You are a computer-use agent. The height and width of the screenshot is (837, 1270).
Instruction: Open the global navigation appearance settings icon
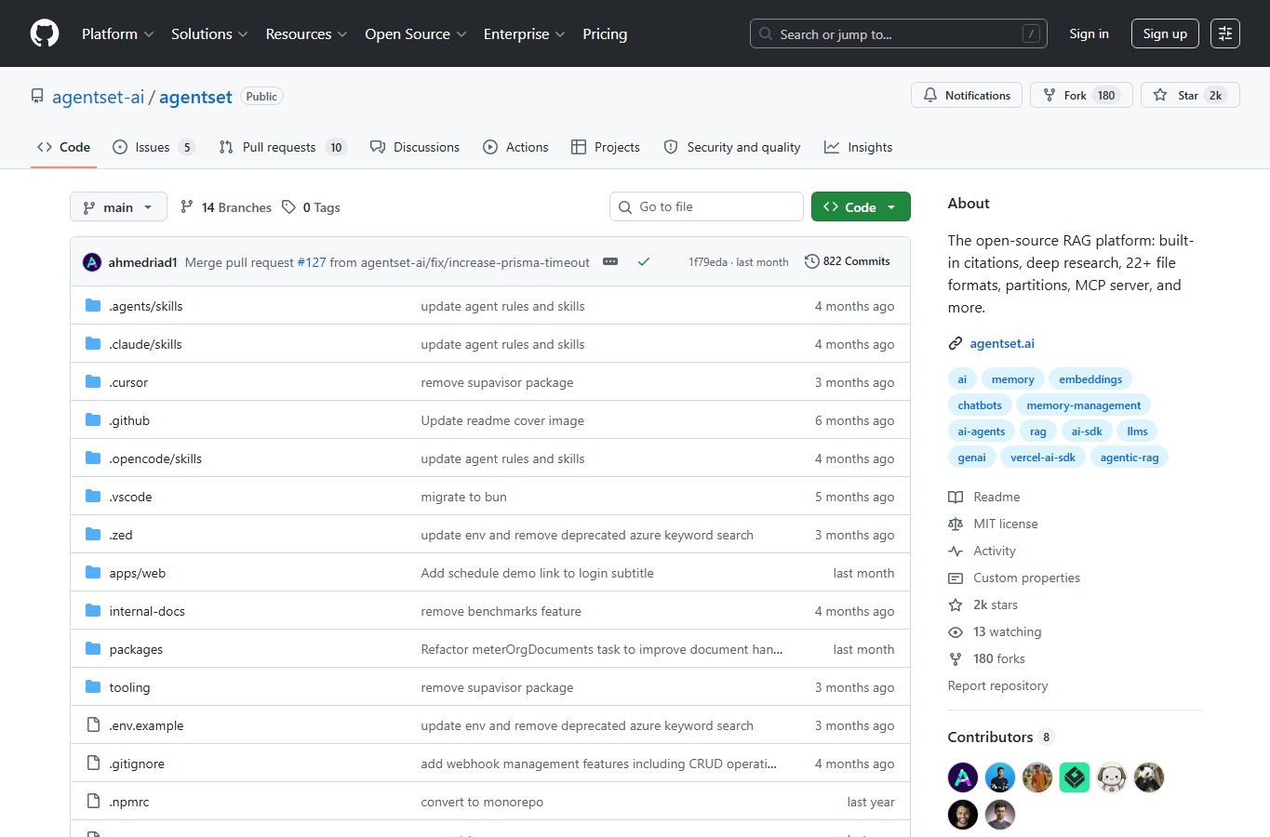point(1225,33)
